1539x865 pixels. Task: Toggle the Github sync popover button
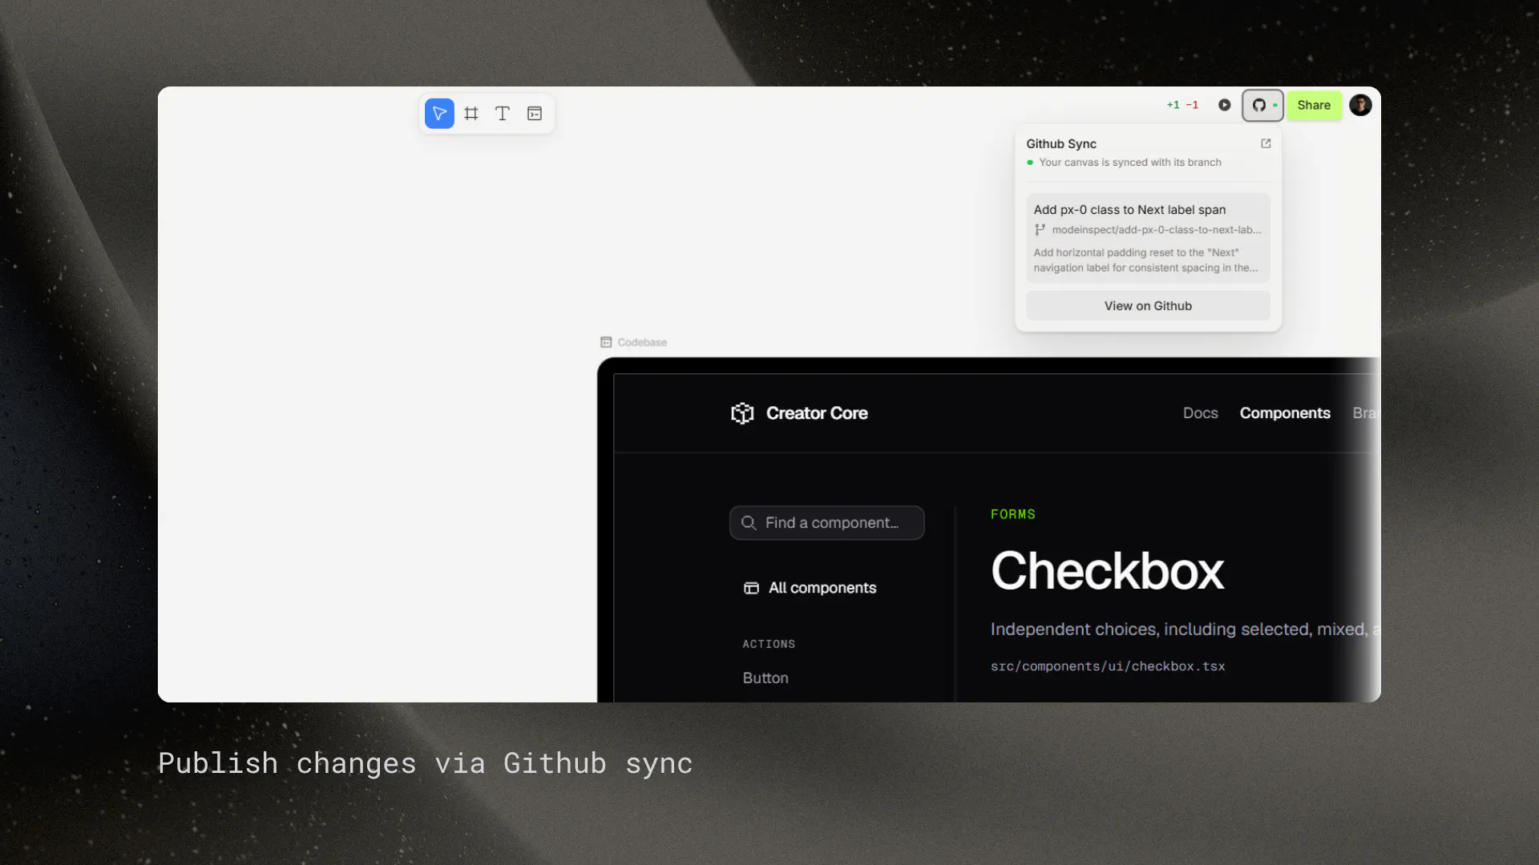1262,105
